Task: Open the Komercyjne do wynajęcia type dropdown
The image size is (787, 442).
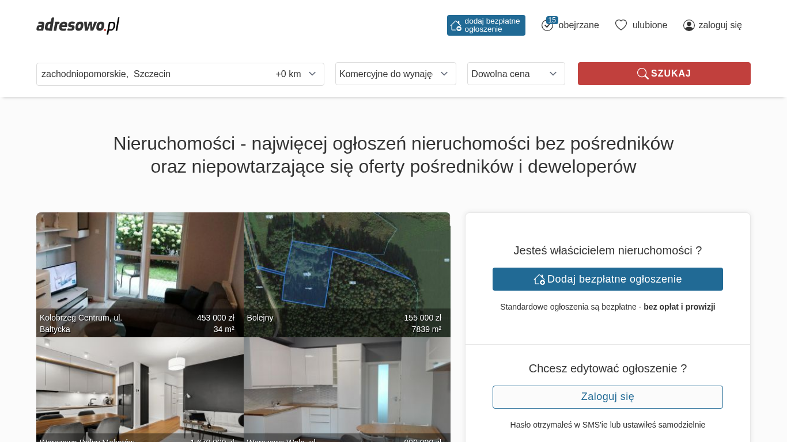Action: [x=395, y=74]
